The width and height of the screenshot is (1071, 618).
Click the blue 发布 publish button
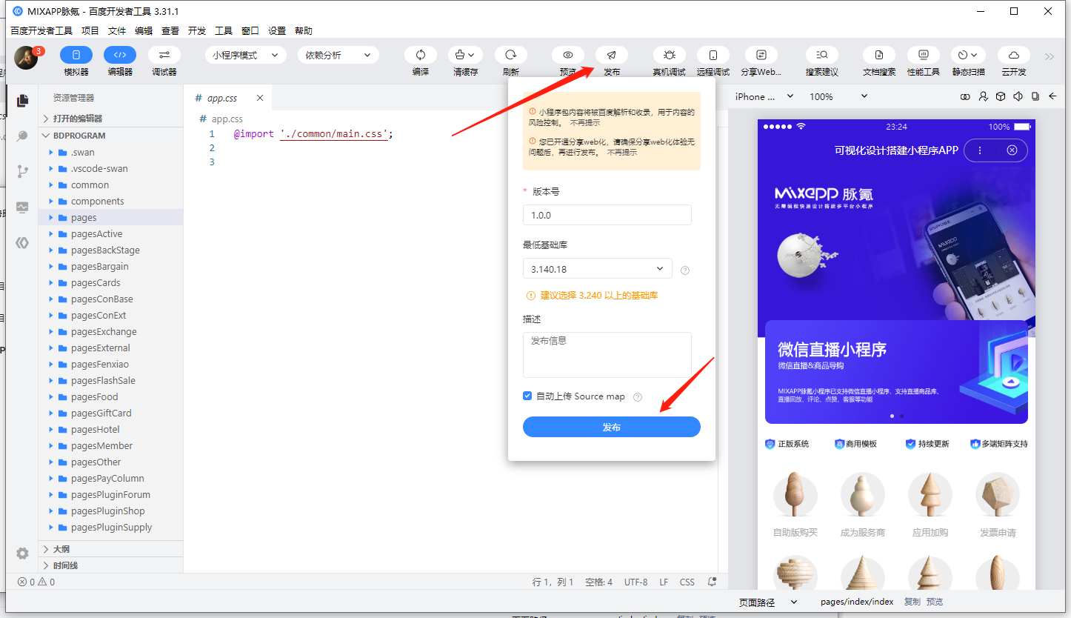(612, 427)
